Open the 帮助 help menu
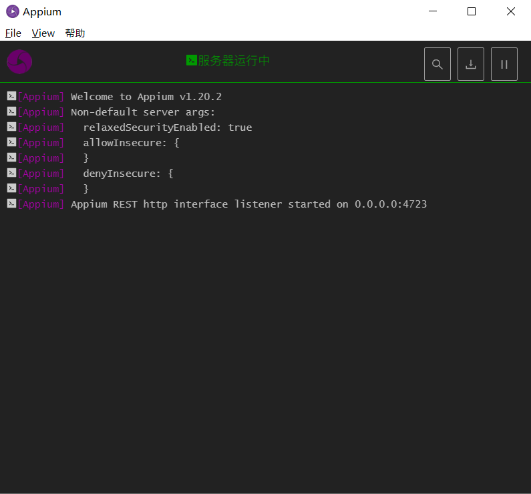The width and height of the screenshot is (531, 494). 75,33
